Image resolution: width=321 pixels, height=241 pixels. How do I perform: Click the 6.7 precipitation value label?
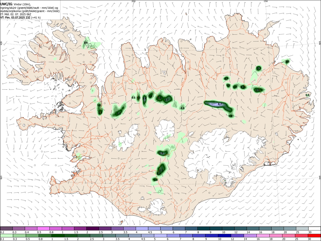coord(220,104)
